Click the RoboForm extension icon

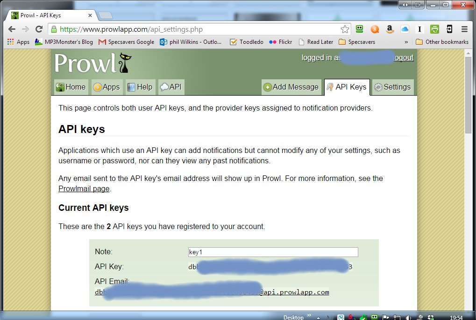(x=359, y=29)
